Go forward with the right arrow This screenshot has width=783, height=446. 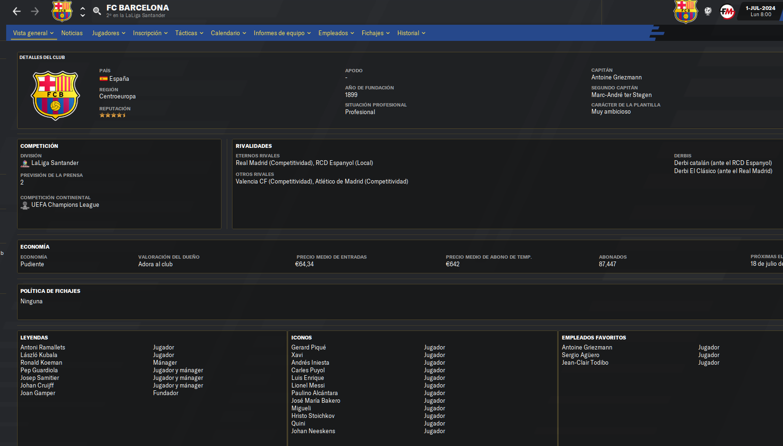pyautogui.click(x=35, y=11)
